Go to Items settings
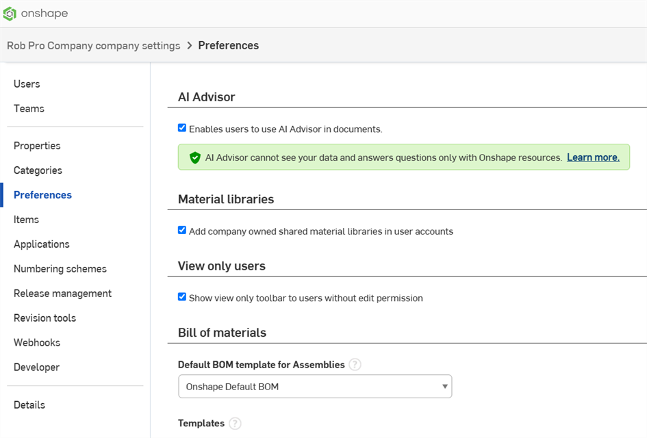The image size is (647, 438). coord(26,220)
